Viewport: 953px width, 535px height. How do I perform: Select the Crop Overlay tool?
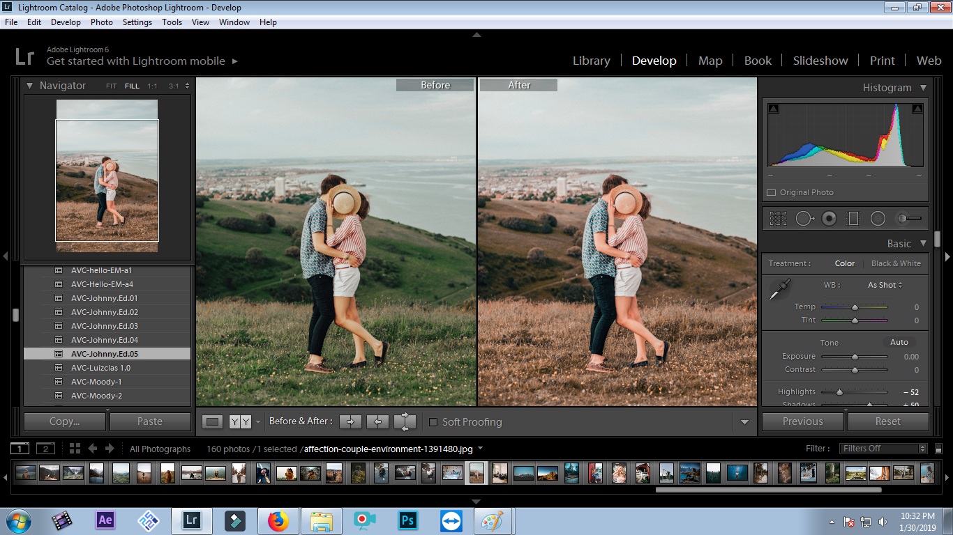778,219
